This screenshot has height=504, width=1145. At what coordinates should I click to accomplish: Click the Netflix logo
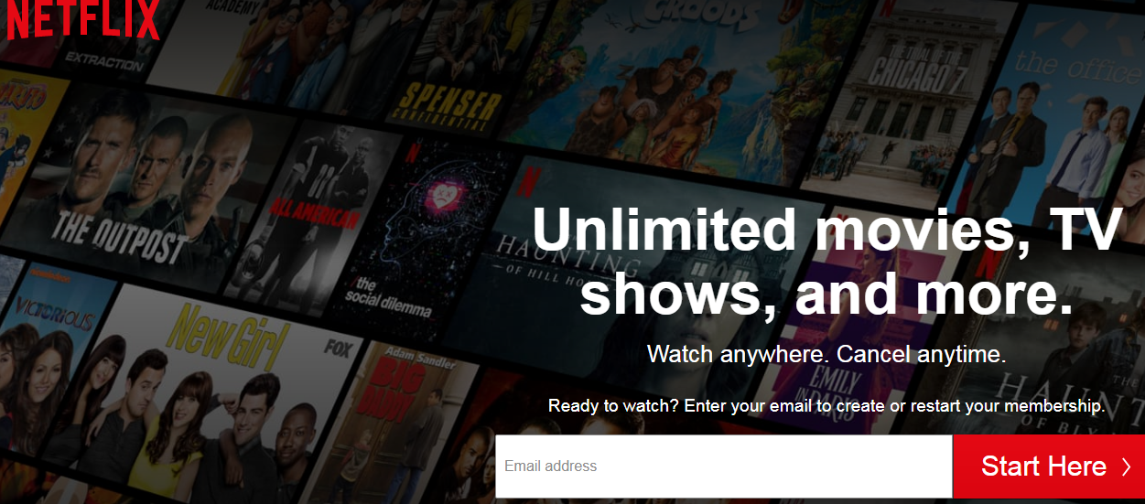coord(83,18)
